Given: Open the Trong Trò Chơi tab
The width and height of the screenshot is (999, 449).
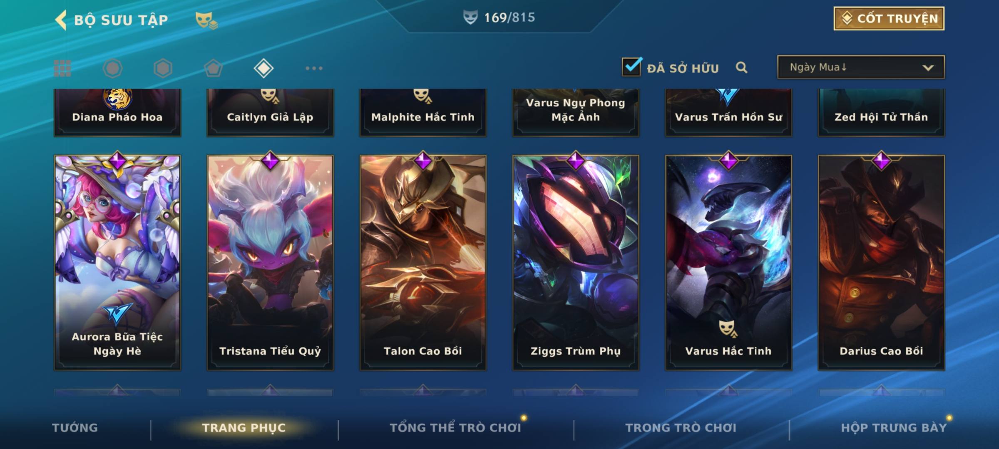Looking at the screenshot, I should click(681, 428).
